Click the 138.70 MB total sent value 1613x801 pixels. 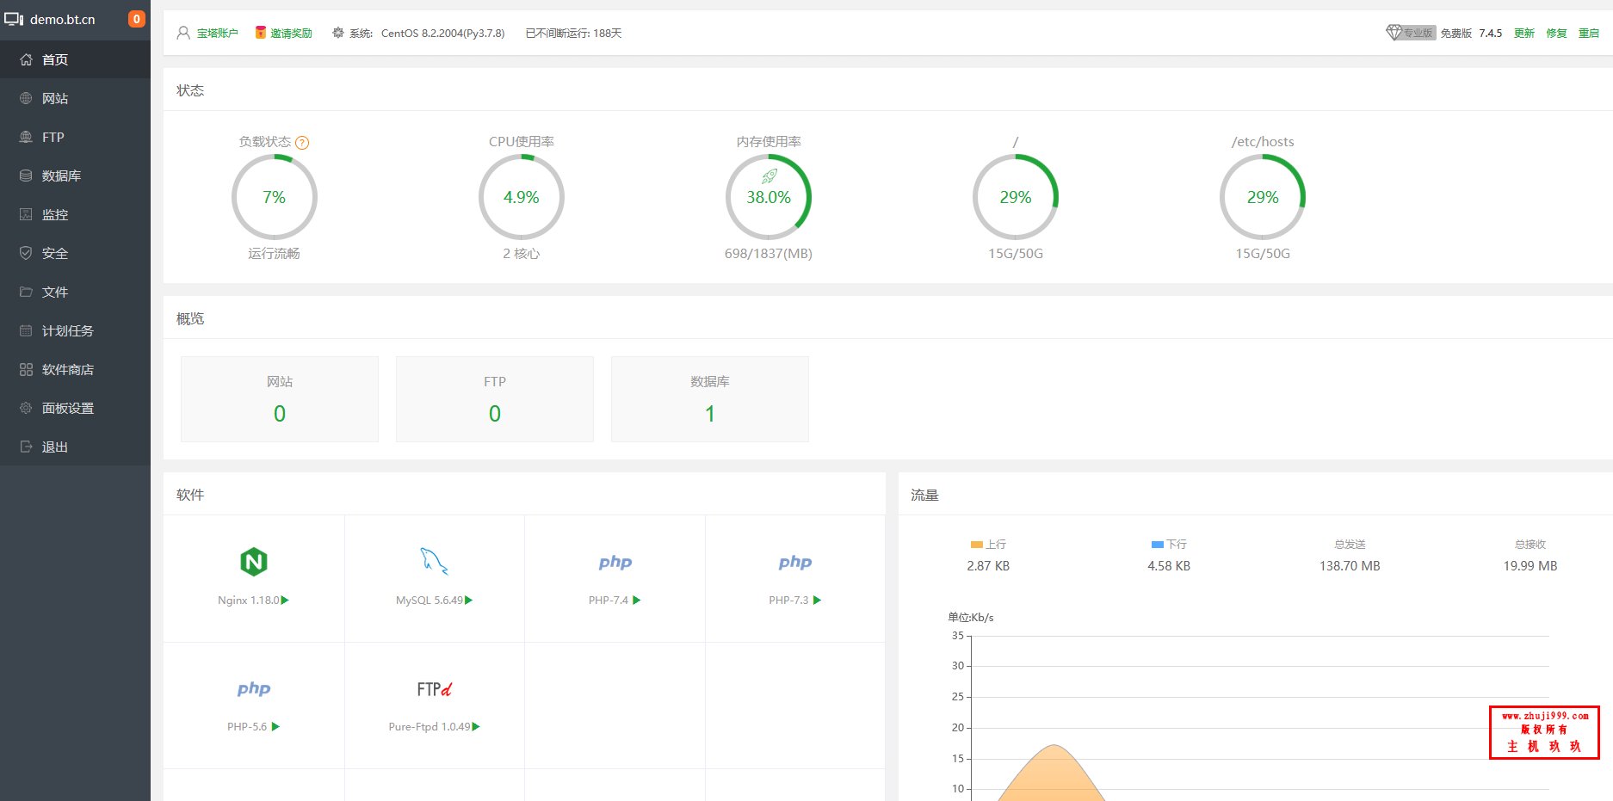[x=1350, y=566]
